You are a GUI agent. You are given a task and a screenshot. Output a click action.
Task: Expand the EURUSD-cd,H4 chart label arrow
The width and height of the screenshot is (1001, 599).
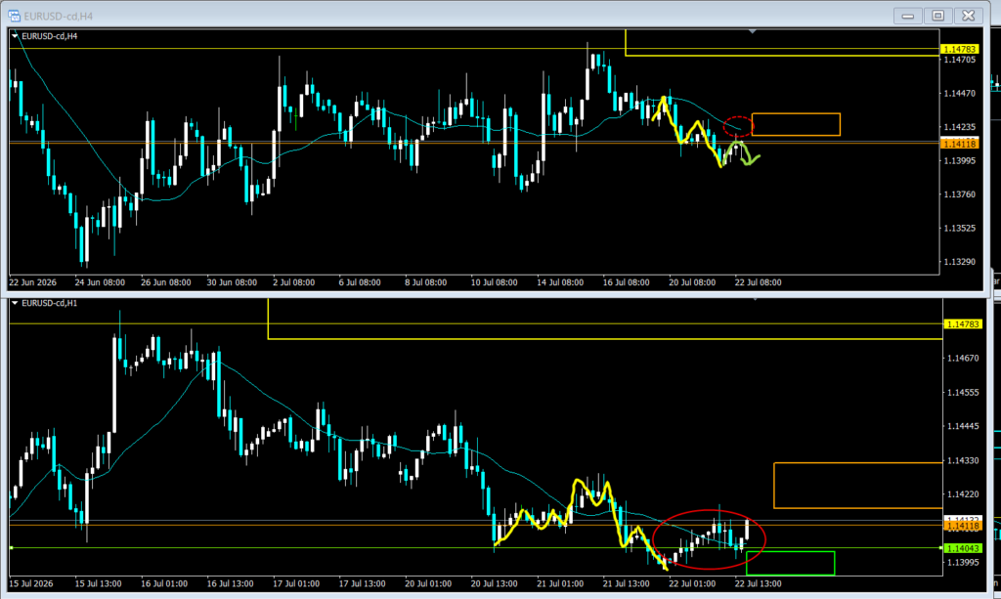tap(15, 36)
